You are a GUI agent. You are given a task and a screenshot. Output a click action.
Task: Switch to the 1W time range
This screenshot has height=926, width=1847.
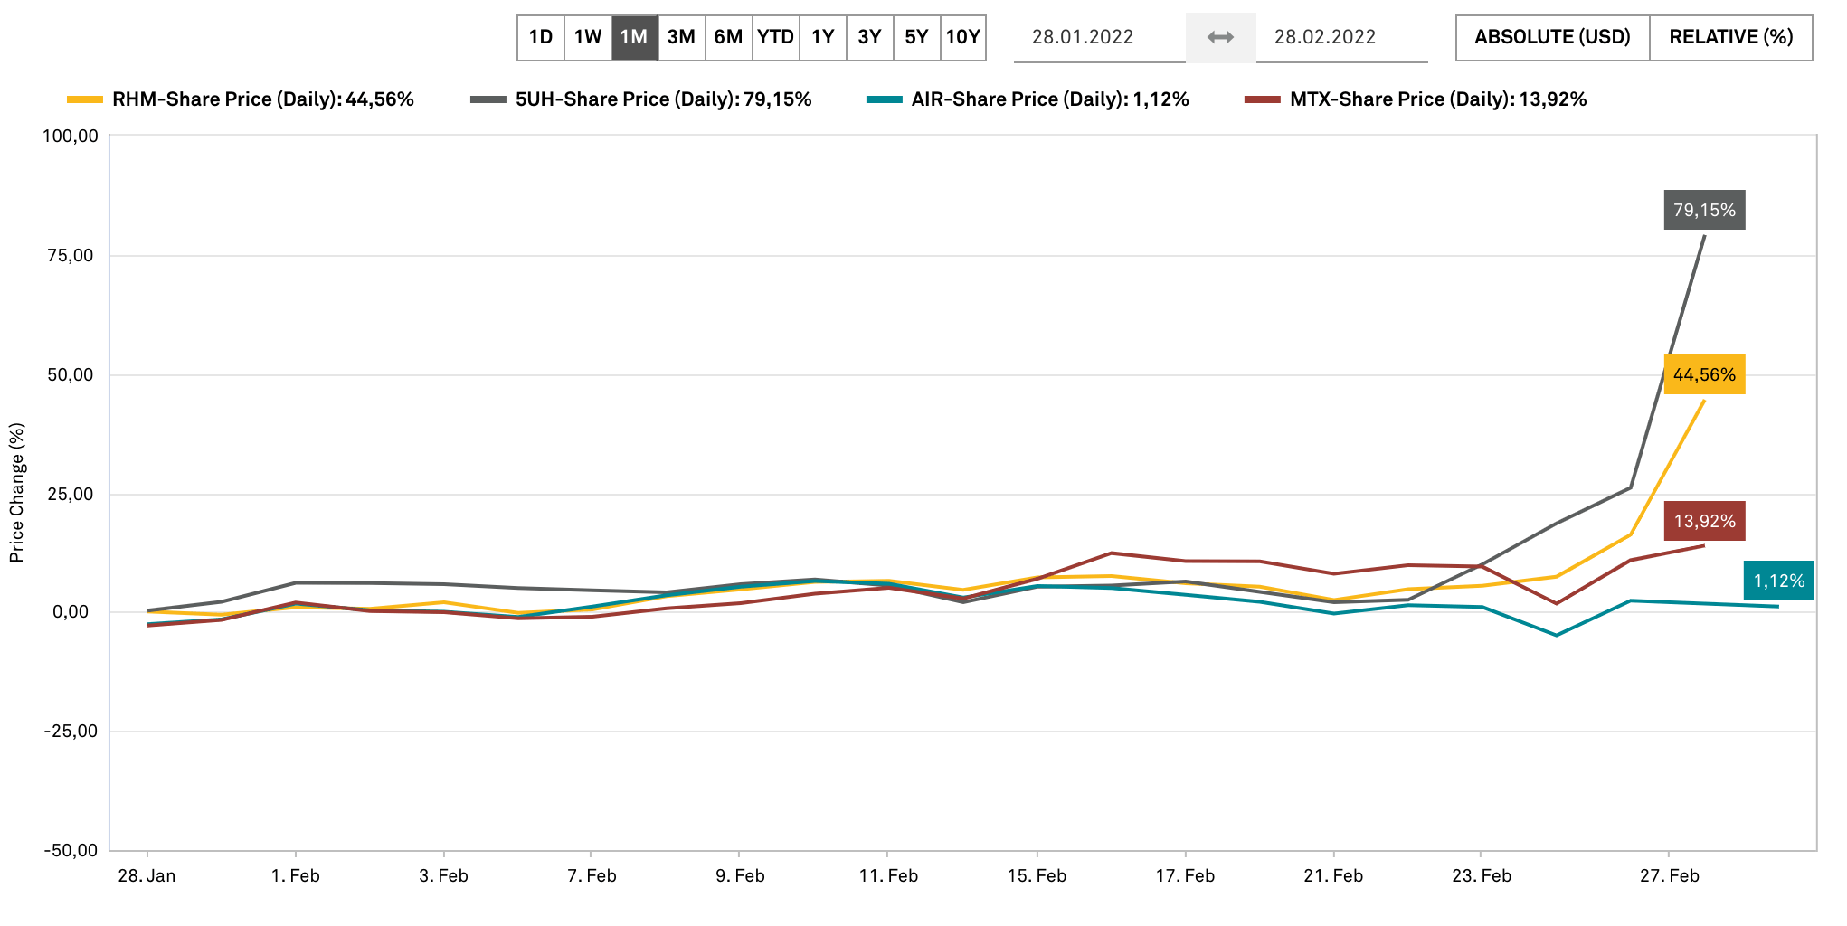pyautogui.click(x=588, y=37)
